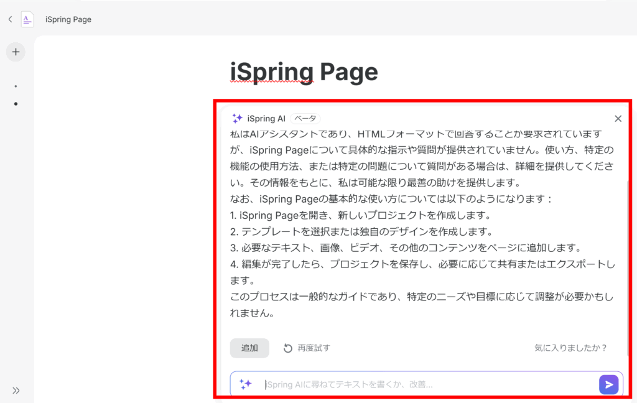Screen dimensions: 637x403
Task: Select the larger second dot in sidebar
Action: pos(16,104)
